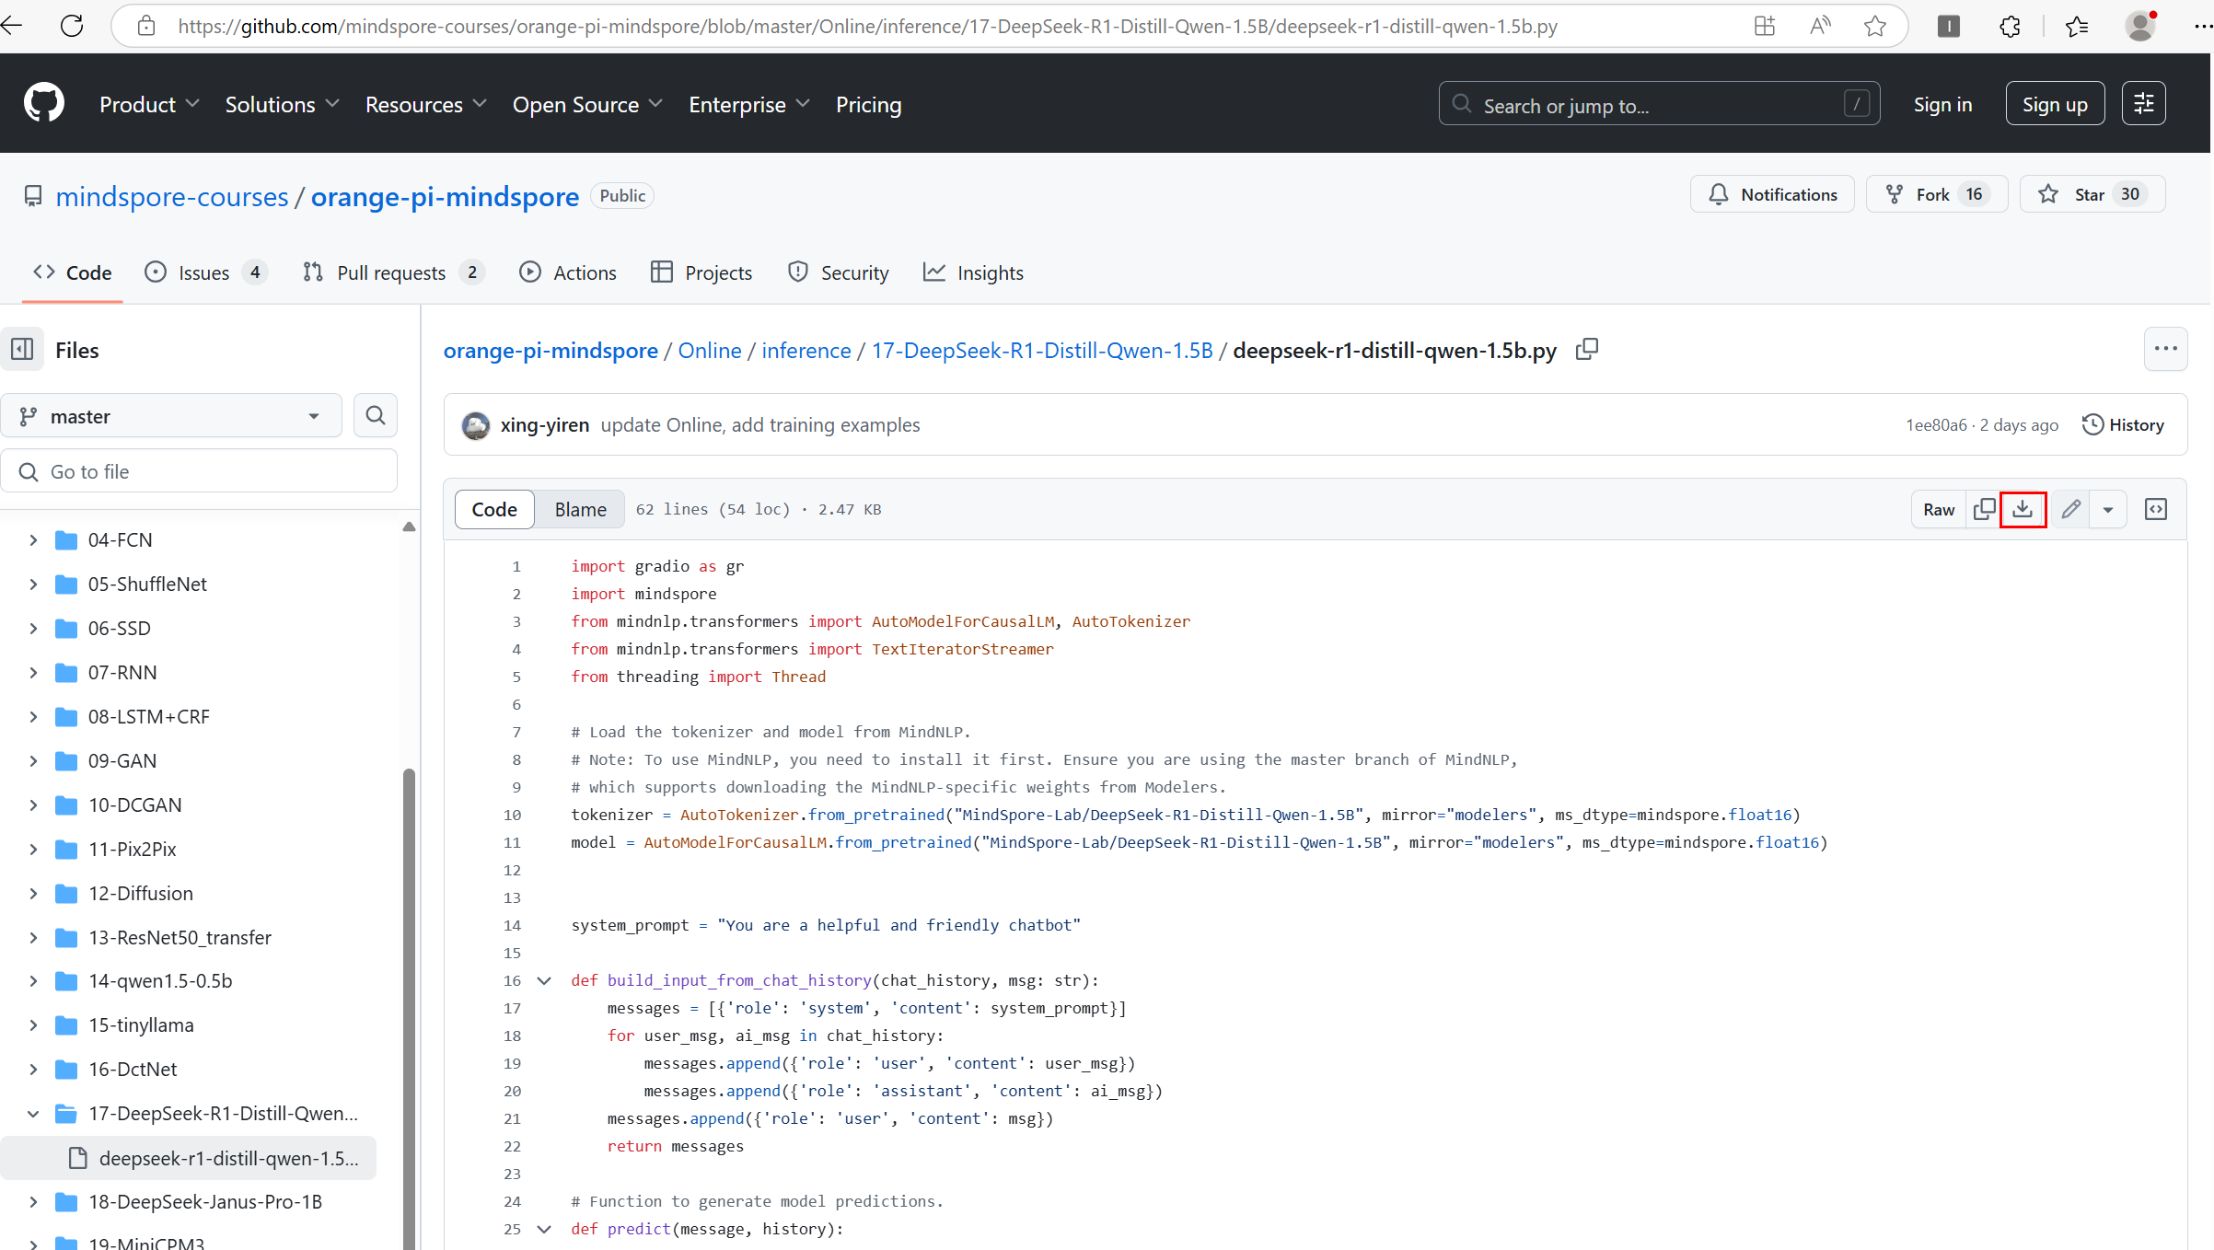This screenshot has width=2214, height=1250.
Task: Click the browser address bar URL
Action: pyautogui.click(x=867, y=26)
